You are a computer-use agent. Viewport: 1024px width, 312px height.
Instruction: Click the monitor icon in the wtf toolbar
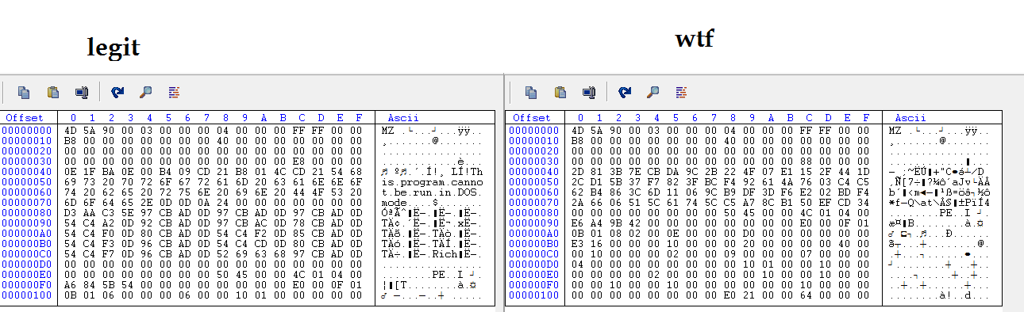(x=588, y=92)
